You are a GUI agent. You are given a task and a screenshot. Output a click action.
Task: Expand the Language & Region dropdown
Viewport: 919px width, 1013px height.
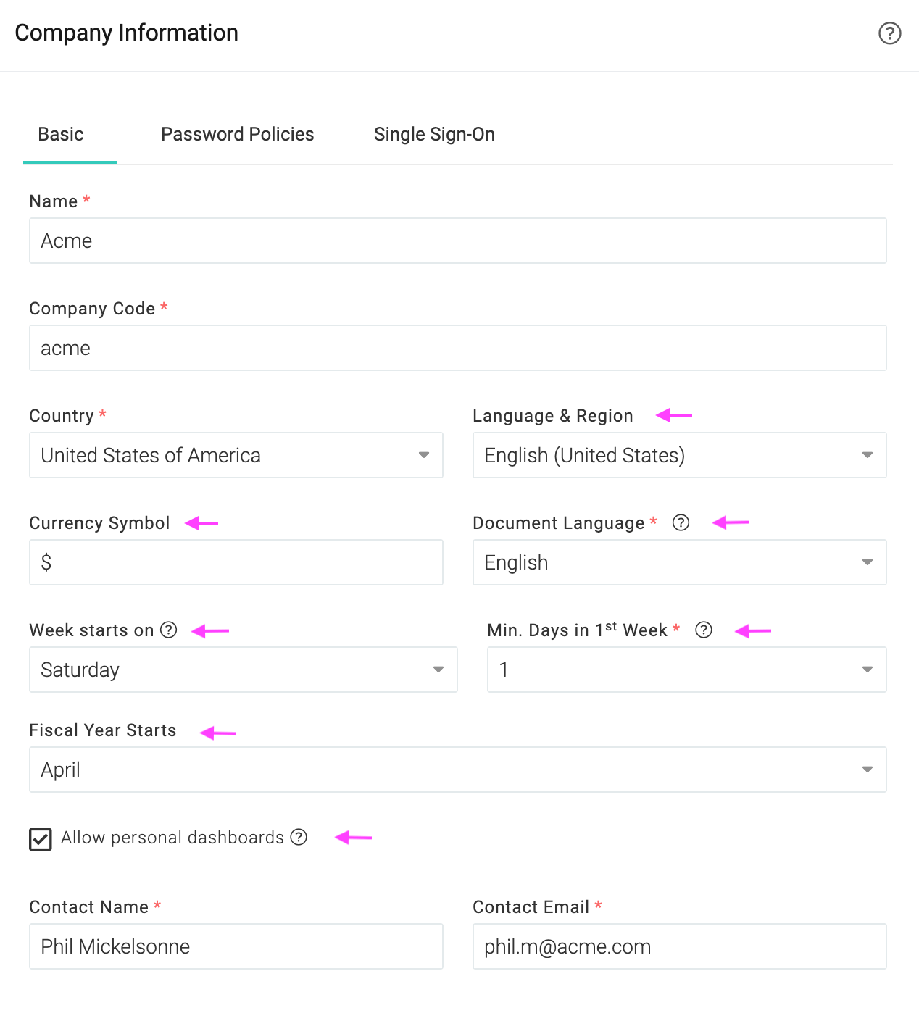pyautogui.click(x=680, y=455)
